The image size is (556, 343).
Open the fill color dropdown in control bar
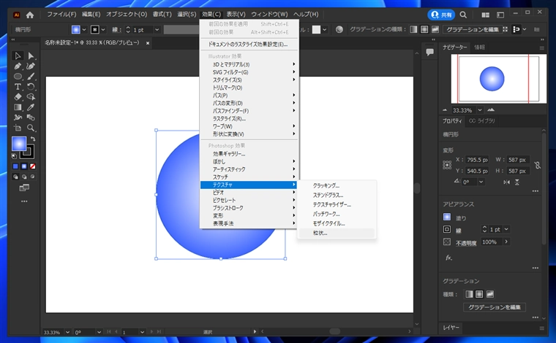(84, 30)
